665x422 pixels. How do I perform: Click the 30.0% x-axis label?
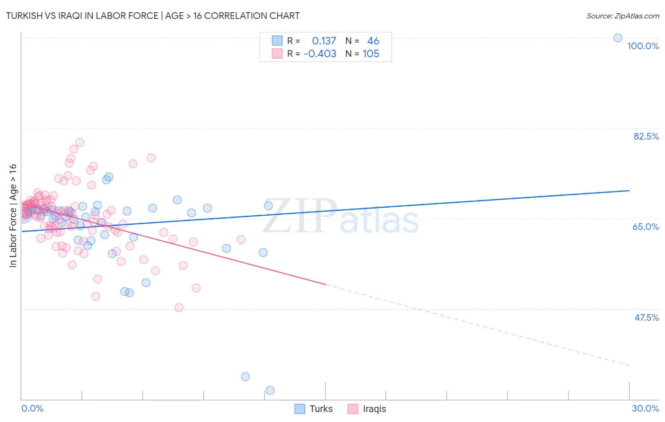645,408
